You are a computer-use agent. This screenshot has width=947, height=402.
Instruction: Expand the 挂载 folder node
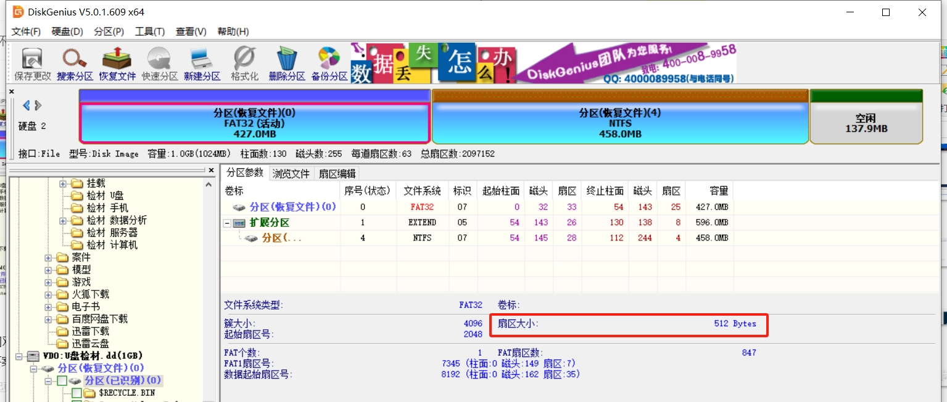pos(63,183)
